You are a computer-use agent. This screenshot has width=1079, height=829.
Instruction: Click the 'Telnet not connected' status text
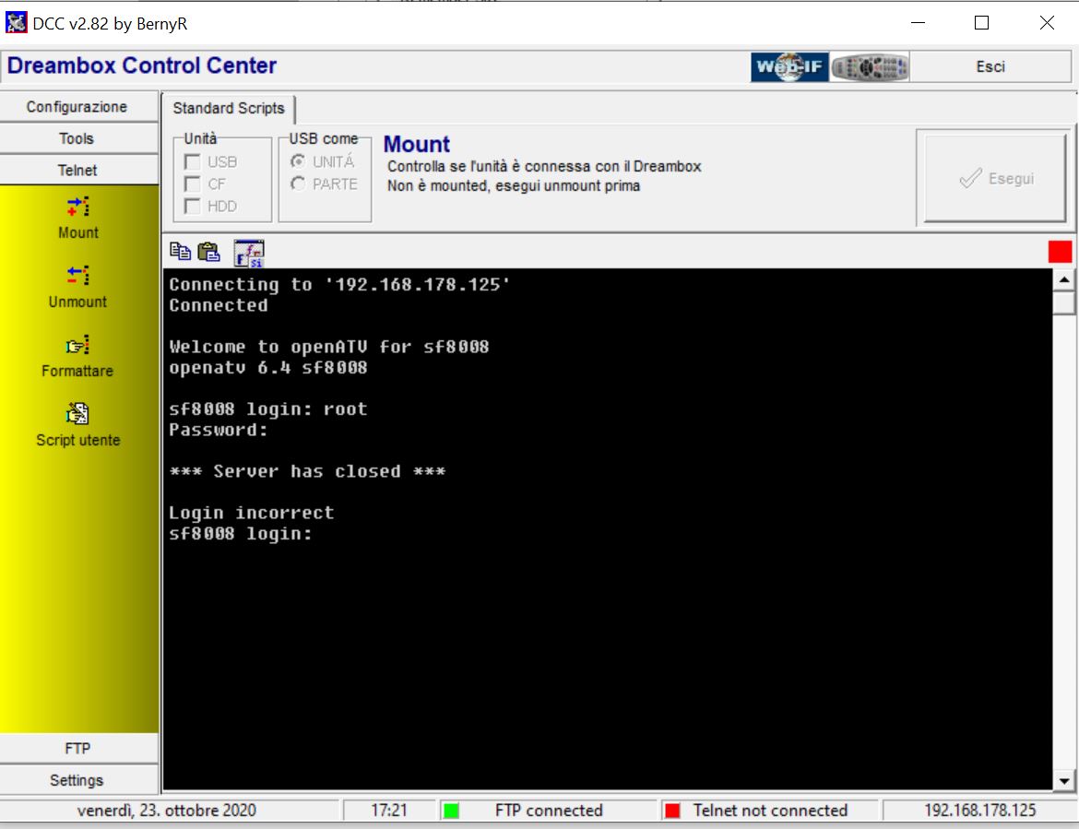click(x=770, y=811)
